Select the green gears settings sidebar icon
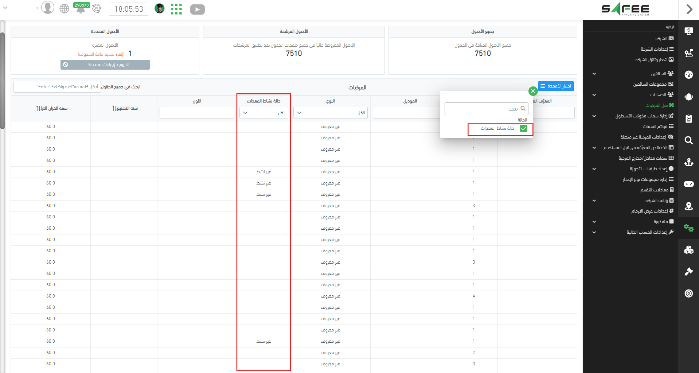The width and height of the screenshot is (699, 373). 688,228
